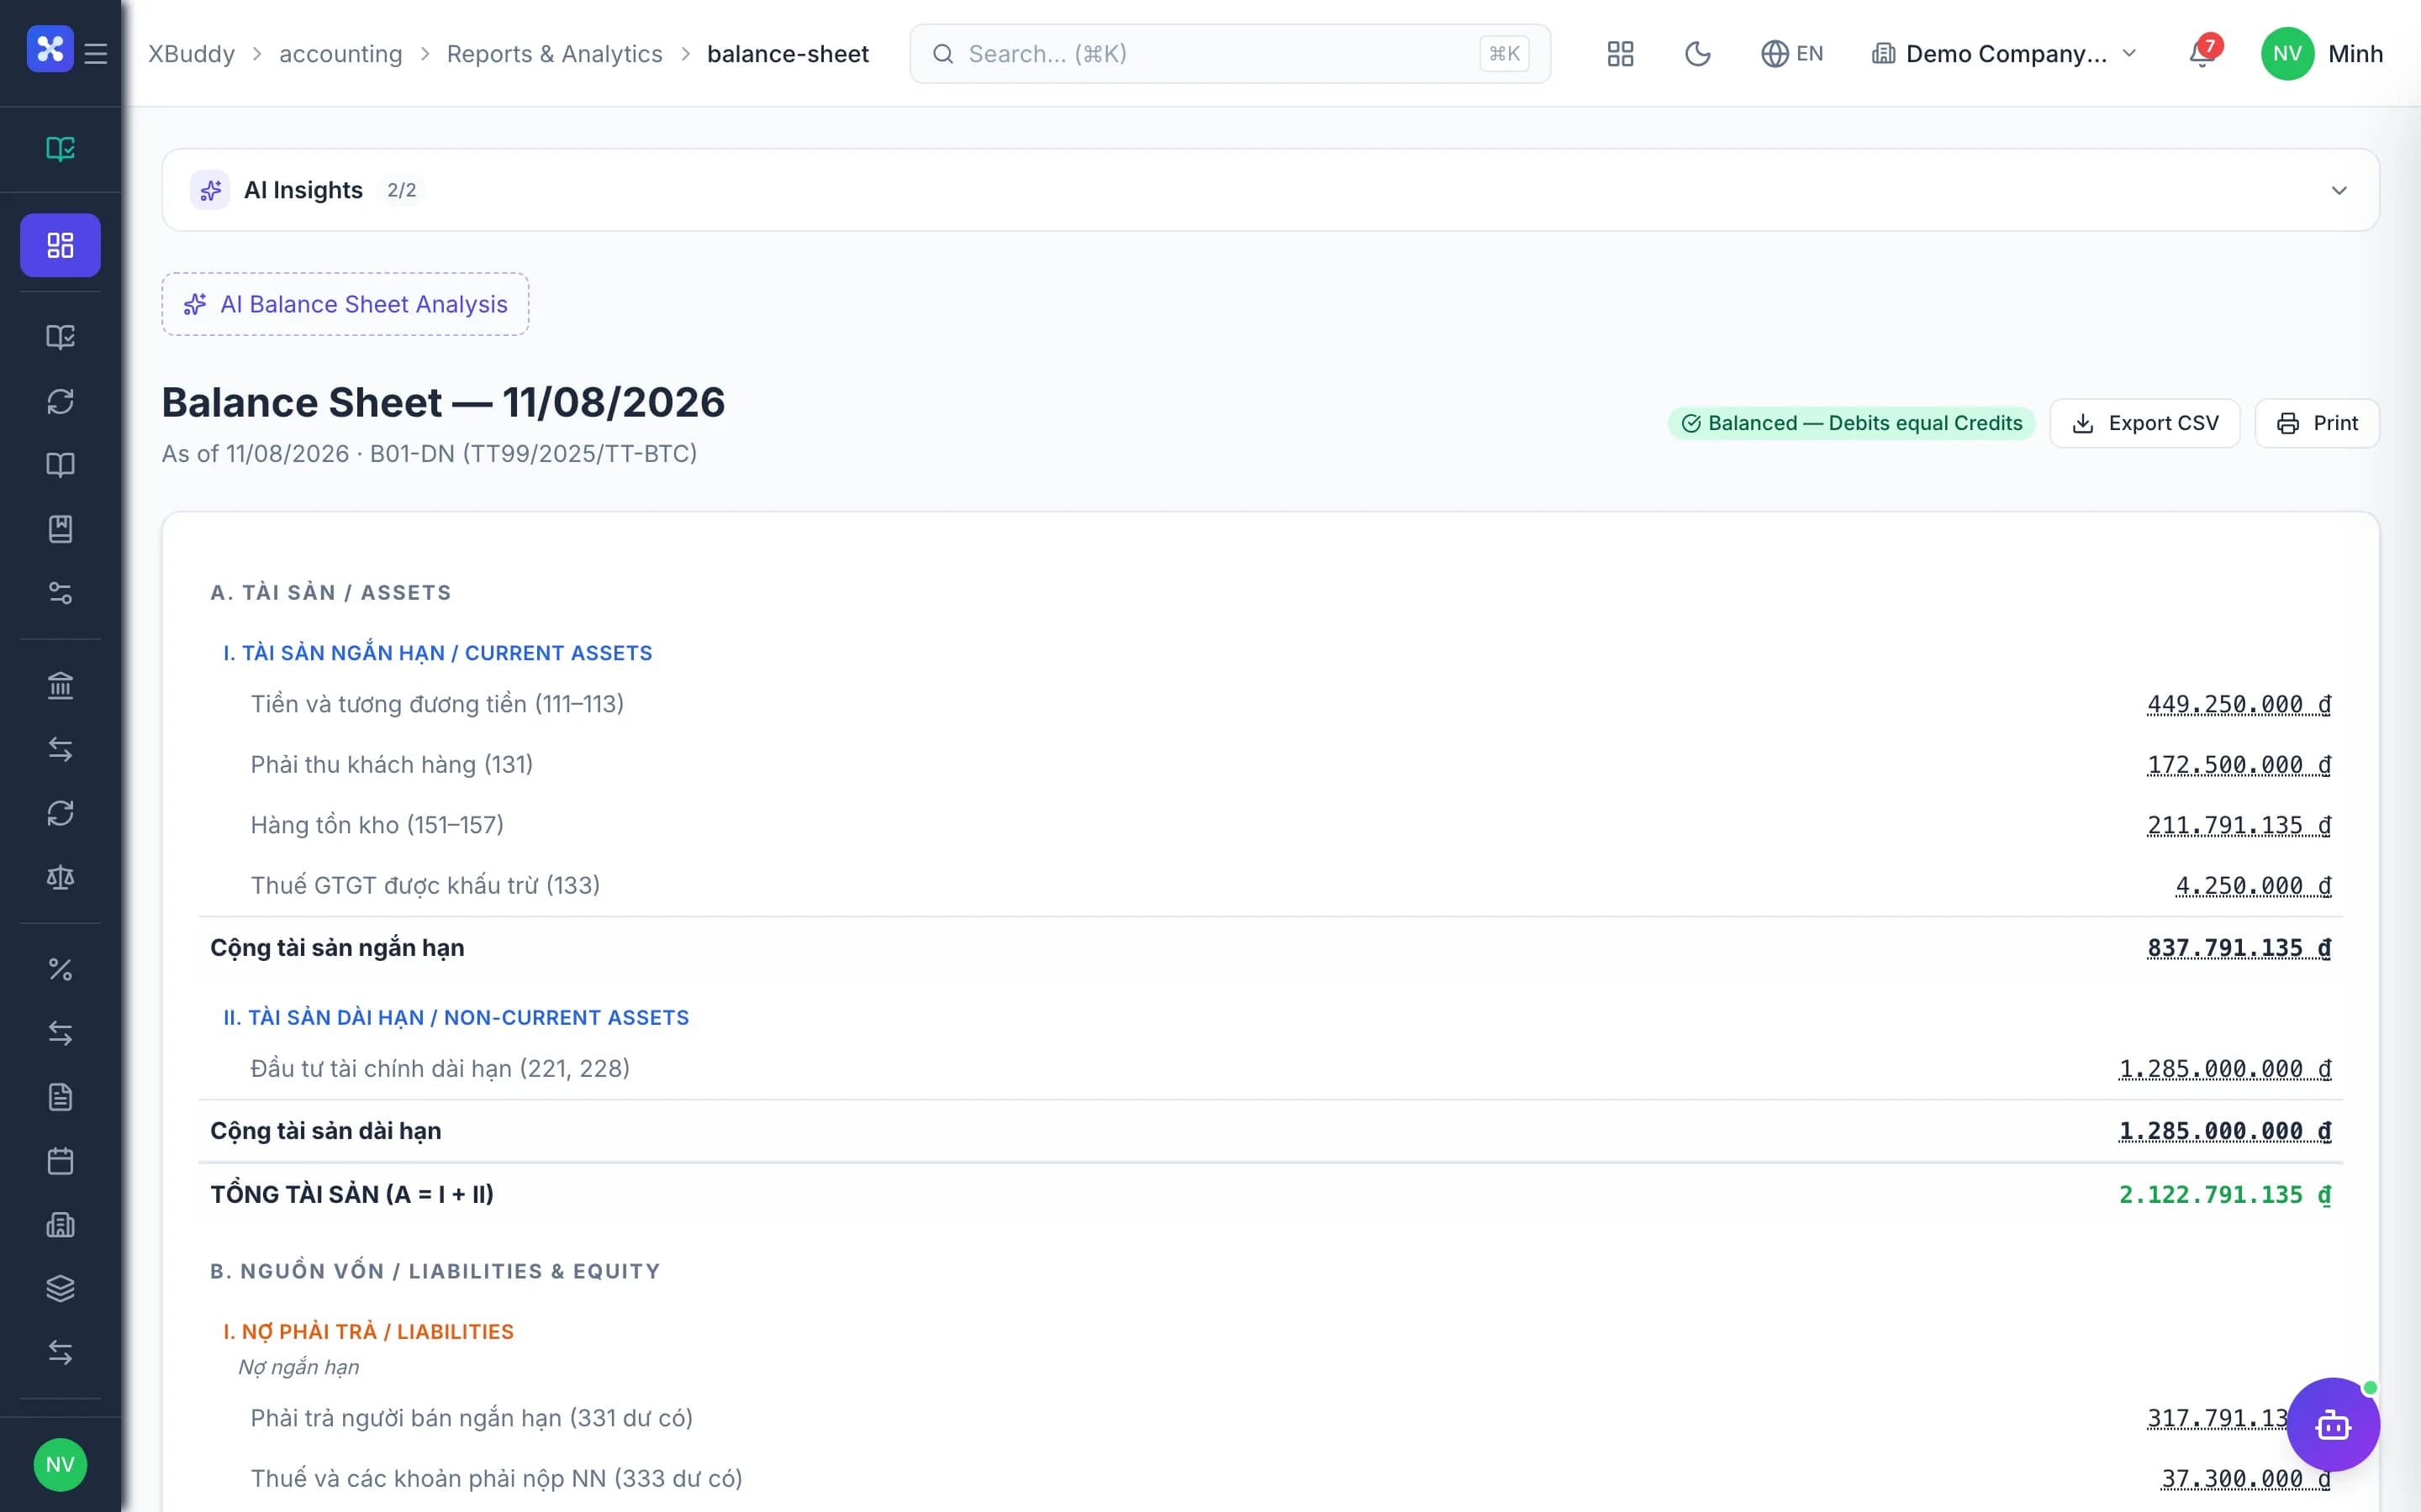This screenshot has width=2421, height=1512.
Task: Go to accounting breadcrumb
Action: [340, 54]
